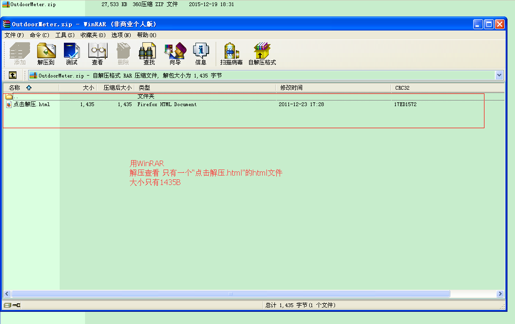Click '360压缩 ZIP 文件' type in background list

pyautogui.click(x=155, y=4)
